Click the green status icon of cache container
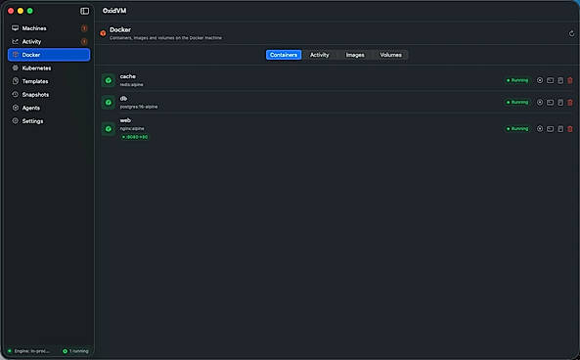Viewport: 580px width, 360px height. click(109, 80)
